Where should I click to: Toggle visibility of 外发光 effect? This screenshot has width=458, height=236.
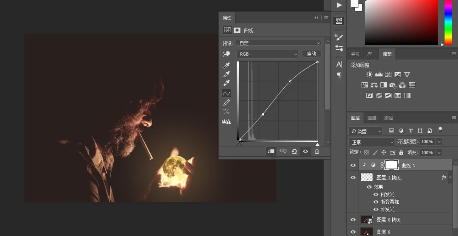[376, 209]
